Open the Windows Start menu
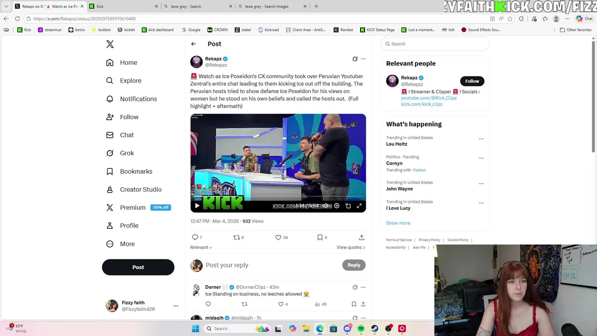Image resolution: width=597 pixels, height=336 pixels. [x=195, y=329]
